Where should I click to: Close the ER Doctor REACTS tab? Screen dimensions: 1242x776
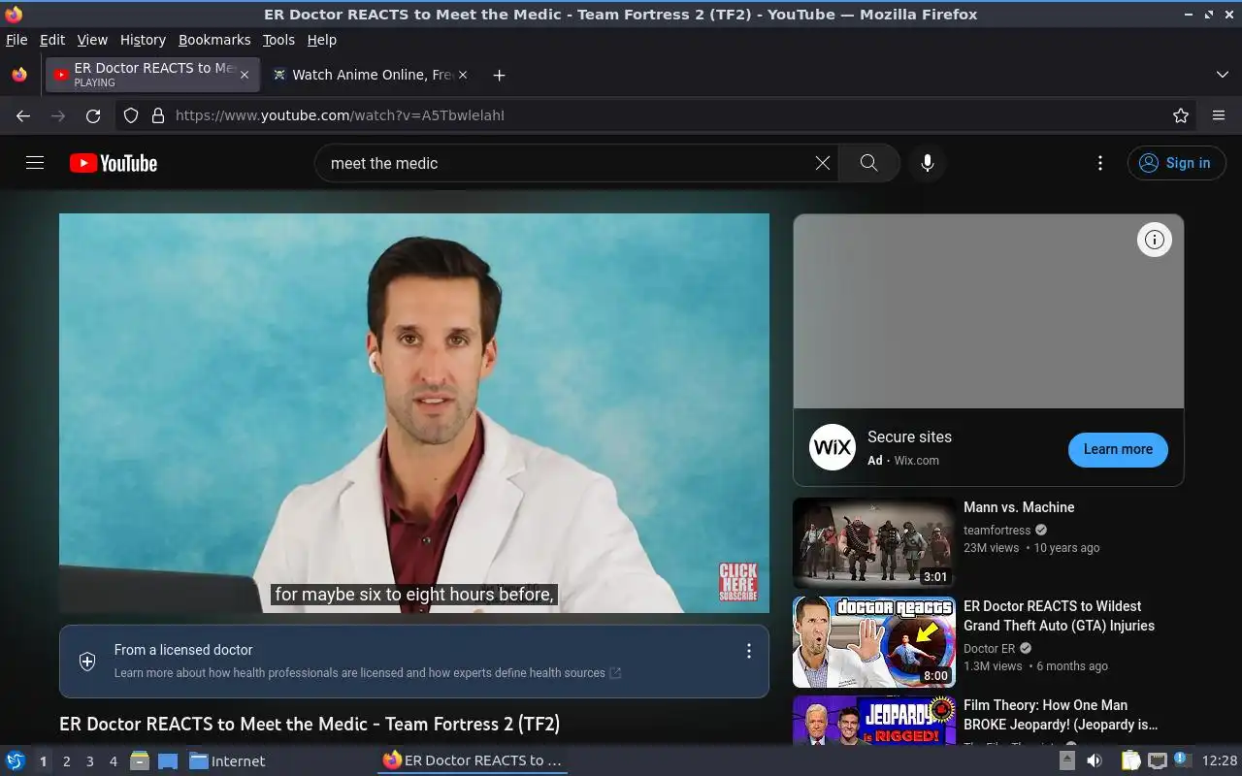click(245, 75)
